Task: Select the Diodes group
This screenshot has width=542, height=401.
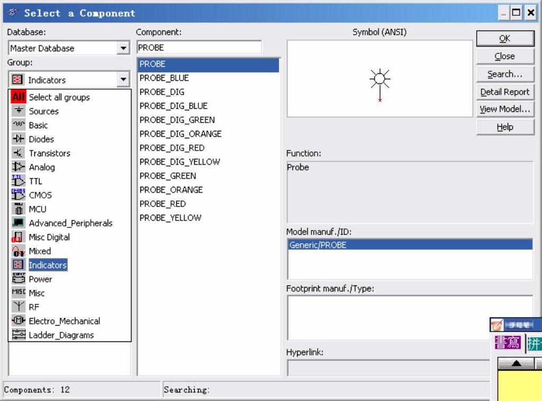Action: coord(41,139)
